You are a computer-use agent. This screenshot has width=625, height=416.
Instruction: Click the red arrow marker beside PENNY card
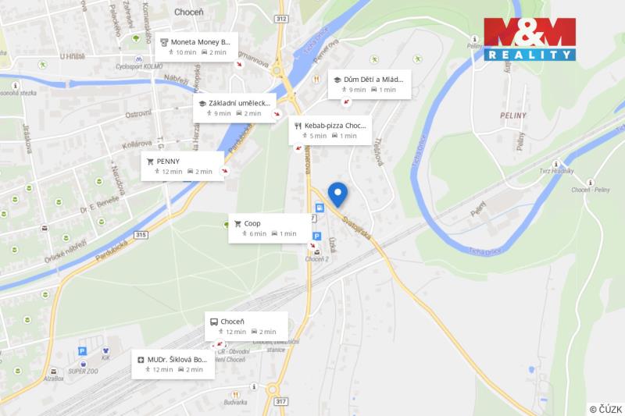click(x=225, y=171)
